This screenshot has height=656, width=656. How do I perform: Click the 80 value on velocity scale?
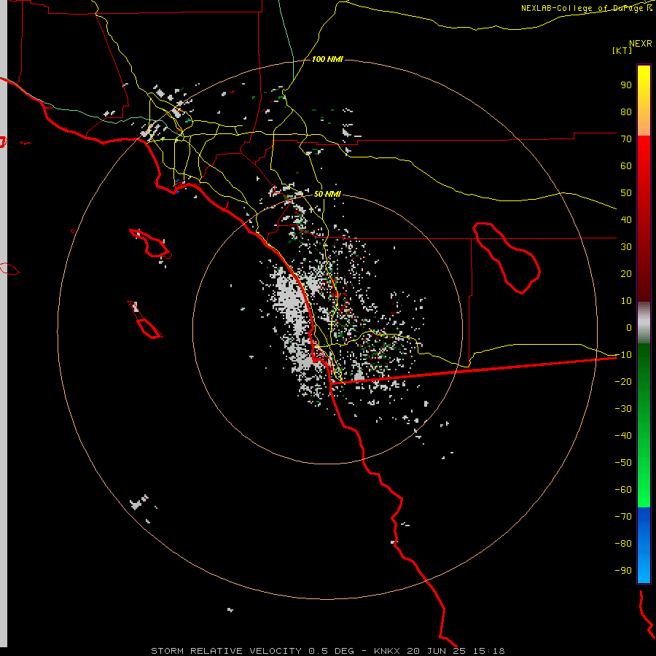(x=626, y=112)
